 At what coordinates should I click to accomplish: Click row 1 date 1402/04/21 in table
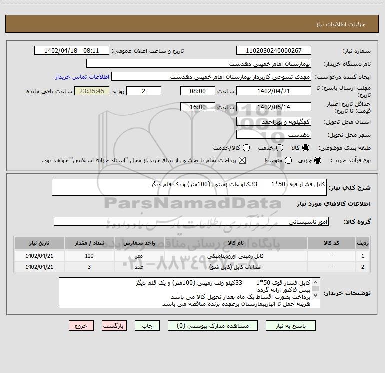point(39,256)
